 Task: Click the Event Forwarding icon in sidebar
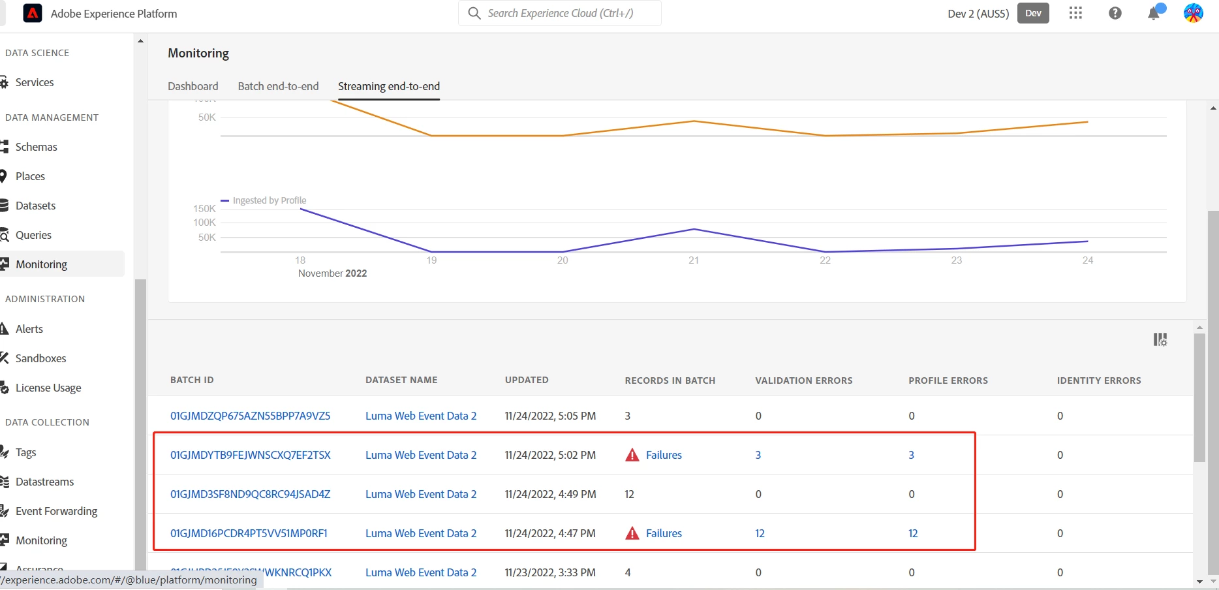(x=4, y=511)
